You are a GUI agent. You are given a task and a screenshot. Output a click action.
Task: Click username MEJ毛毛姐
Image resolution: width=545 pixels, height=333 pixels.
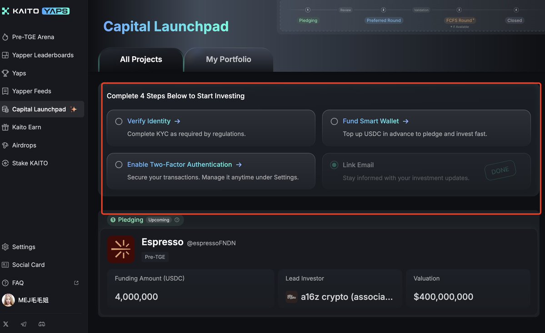click(x=33, y=300)
